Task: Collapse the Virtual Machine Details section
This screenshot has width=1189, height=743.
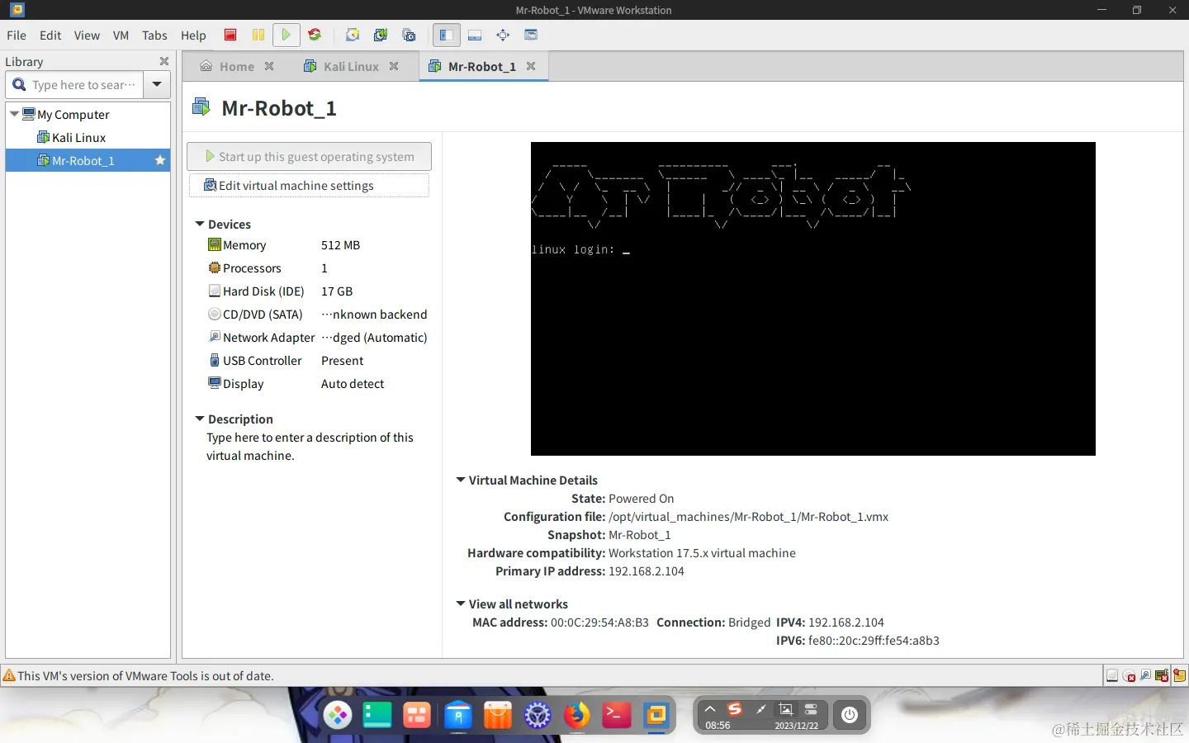Action: [x=461, y=480]
